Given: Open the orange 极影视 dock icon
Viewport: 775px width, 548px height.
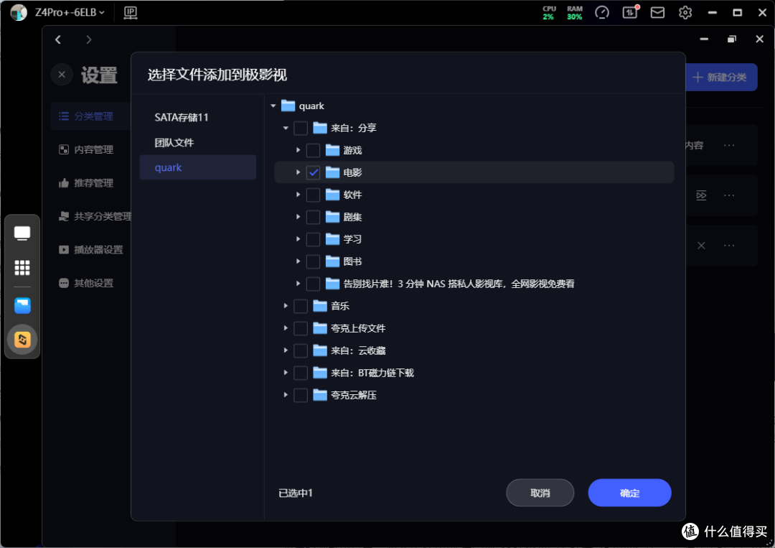Looking at the screenshot, I should click(x=22, y=340).
